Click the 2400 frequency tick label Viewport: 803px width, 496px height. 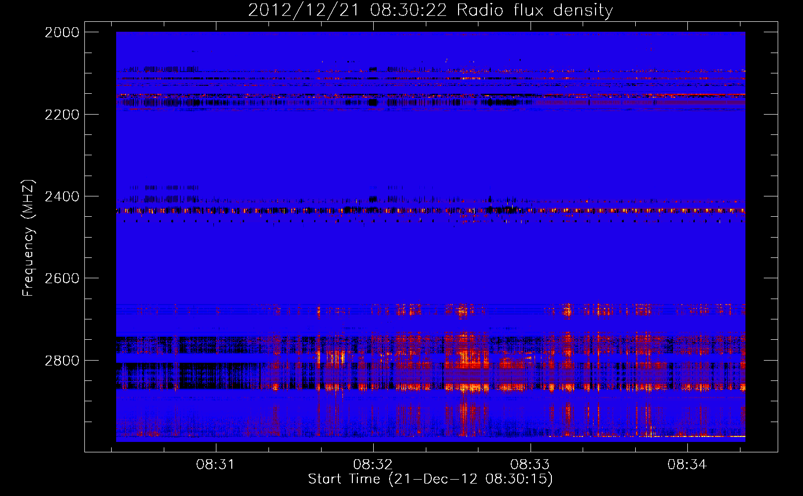62,196
